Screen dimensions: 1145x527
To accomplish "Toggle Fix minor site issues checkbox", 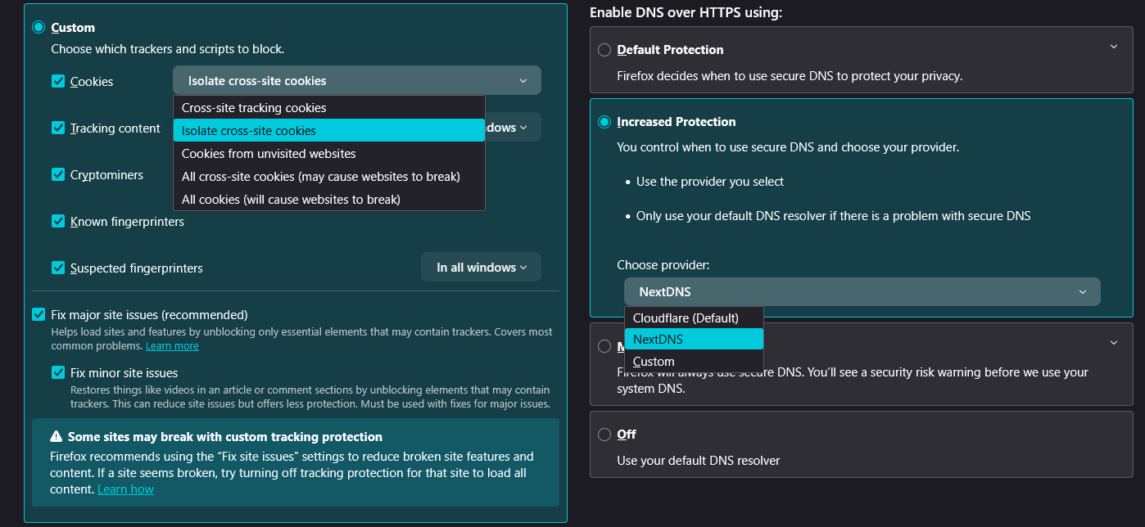I will click(x=58, y=372).
